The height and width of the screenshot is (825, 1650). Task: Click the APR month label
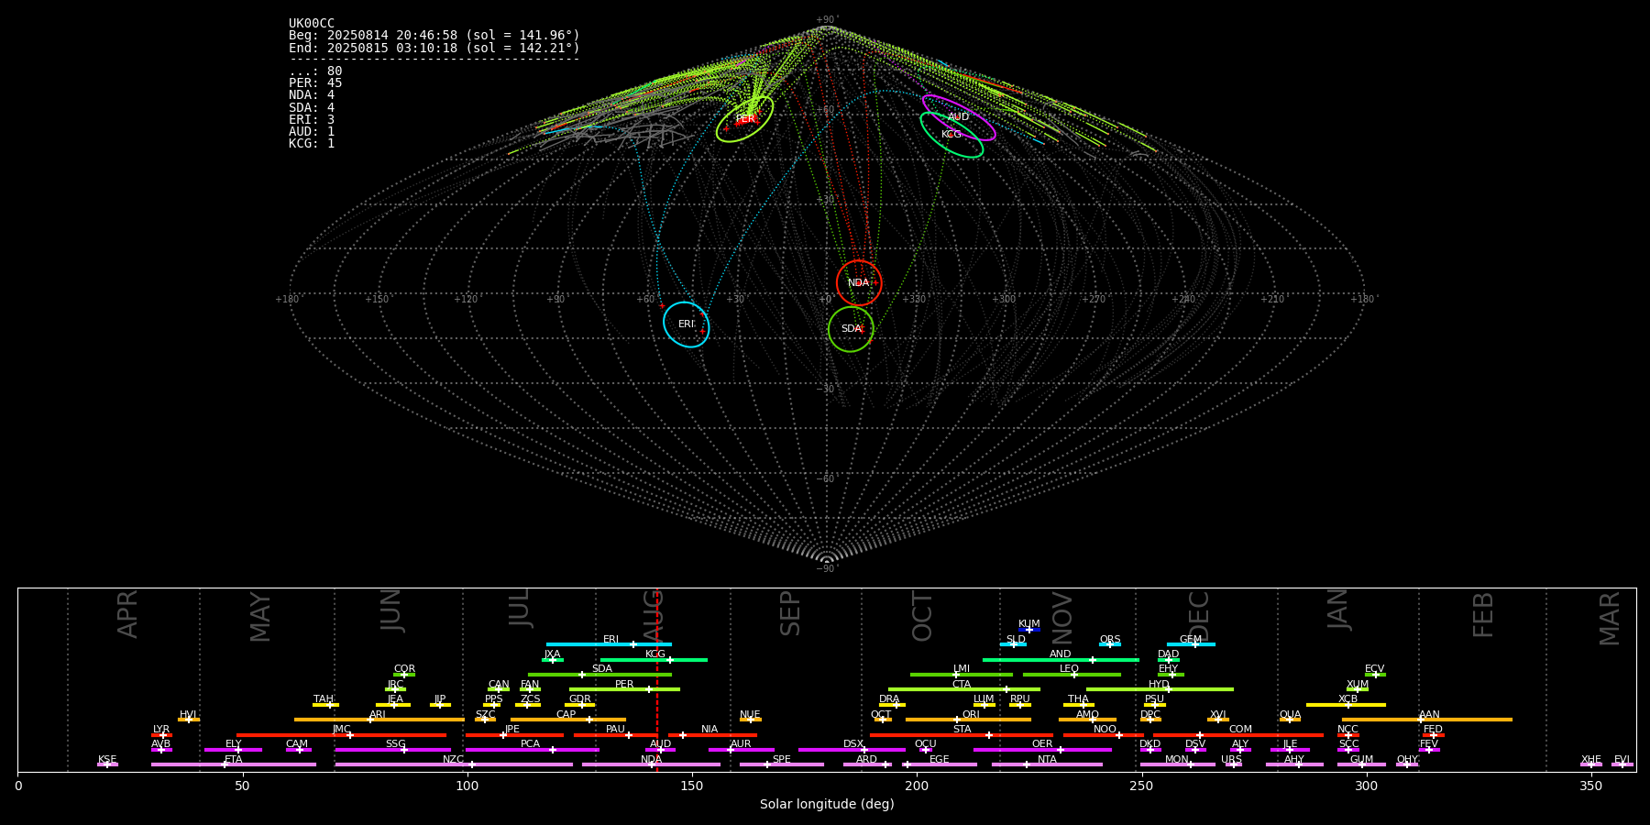tap(127, 614)
